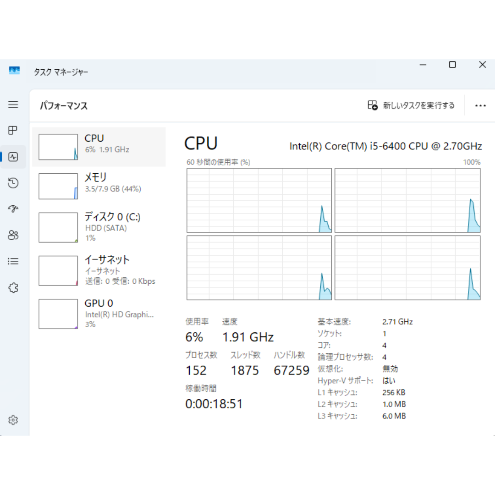This screenshot has height=495, width=495.
Task: Select the メモリ performance entry
Action: 99,186
